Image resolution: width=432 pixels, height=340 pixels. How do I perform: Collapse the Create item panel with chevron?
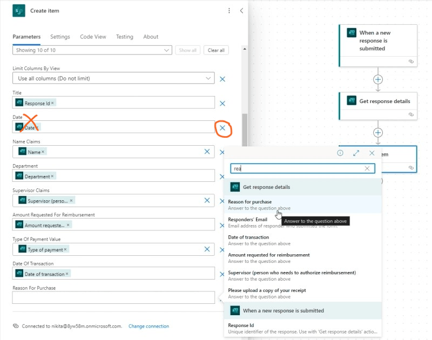[241, 11]
